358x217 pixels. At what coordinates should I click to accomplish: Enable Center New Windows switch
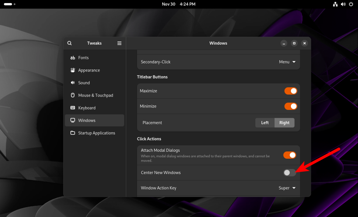289,173
